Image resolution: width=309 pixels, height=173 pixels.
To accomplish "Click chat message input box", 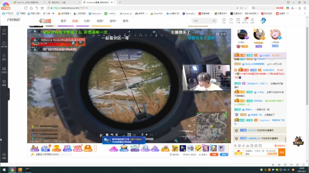I will click(x=261, y=152).
